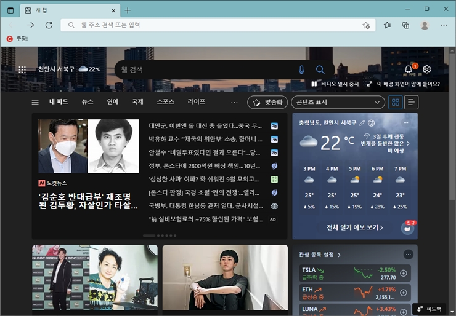Open the [론스타 판정] headline
456x316 pixels.
(x=204, y=192)
